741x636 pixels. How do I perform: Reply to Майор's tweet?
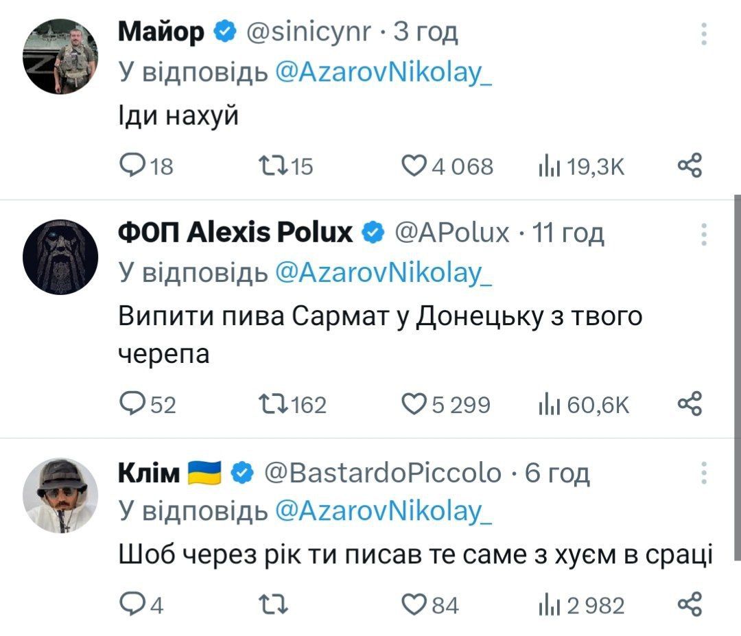click(x=130, y=166)
